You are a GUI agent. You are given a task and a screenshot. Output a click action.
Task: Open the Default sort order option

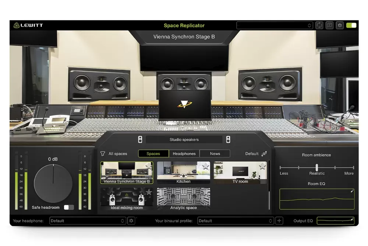(252, 153)
